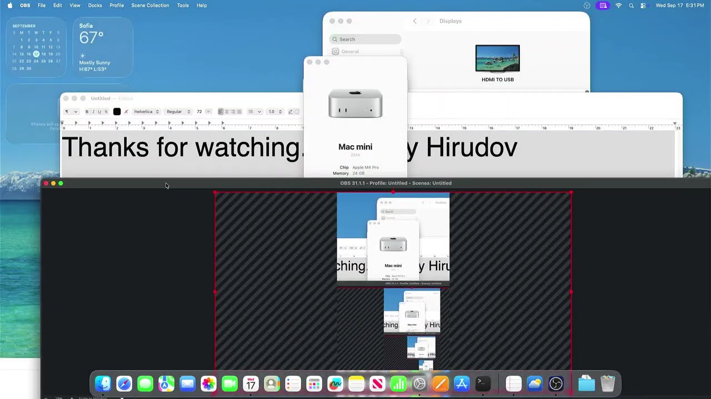Open FaceTime from the Dock

click(229, 383)
